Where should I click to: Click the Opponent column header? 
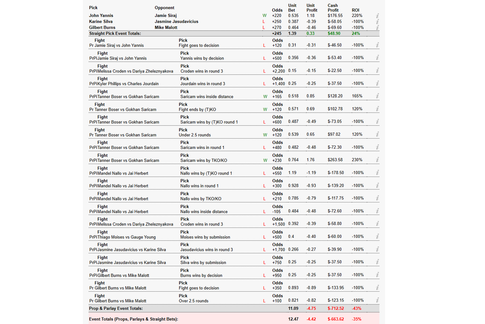point(164,8)
